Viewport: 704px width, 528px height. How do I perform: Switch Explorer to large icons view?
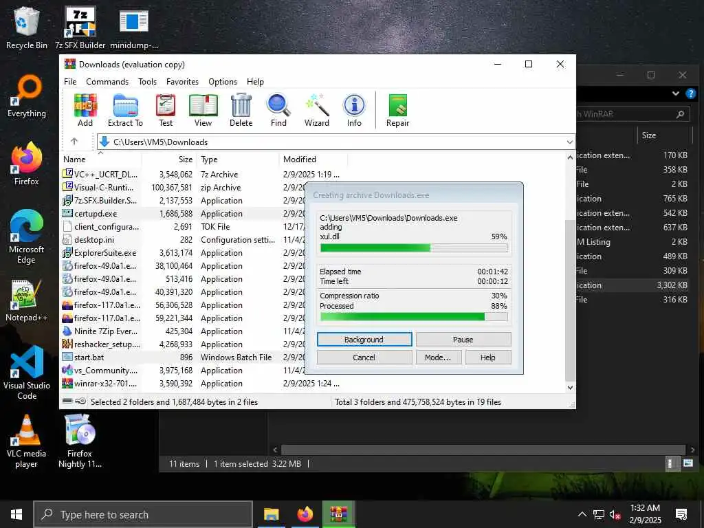pyautogui.click(x=687, y=463)
